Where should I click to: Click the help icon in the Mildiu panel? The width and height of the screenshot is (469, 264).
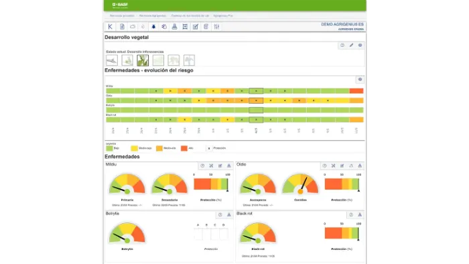[x=202, y=166]
